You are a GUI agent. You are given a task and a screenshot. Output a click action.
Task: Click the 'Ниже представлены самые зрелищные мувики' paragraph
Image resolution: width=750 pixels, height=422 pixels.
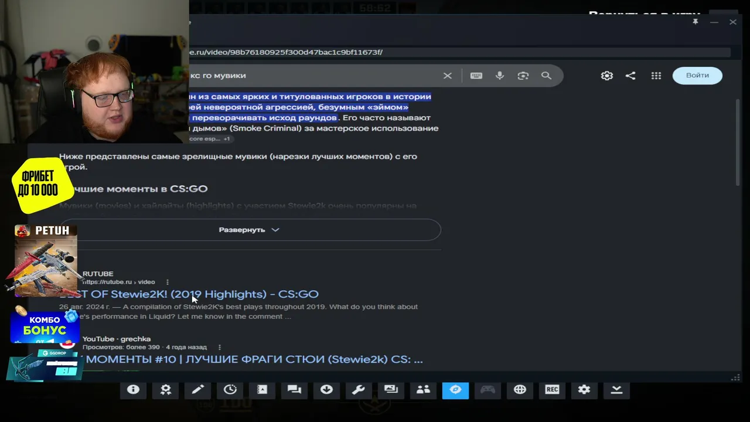238,162
